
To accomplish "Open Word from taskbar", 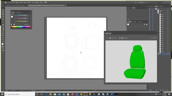I will tap(112, 94).
